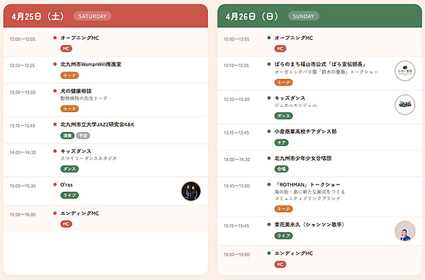Click Sunday 14:00〜14:30 time slot

236,160
